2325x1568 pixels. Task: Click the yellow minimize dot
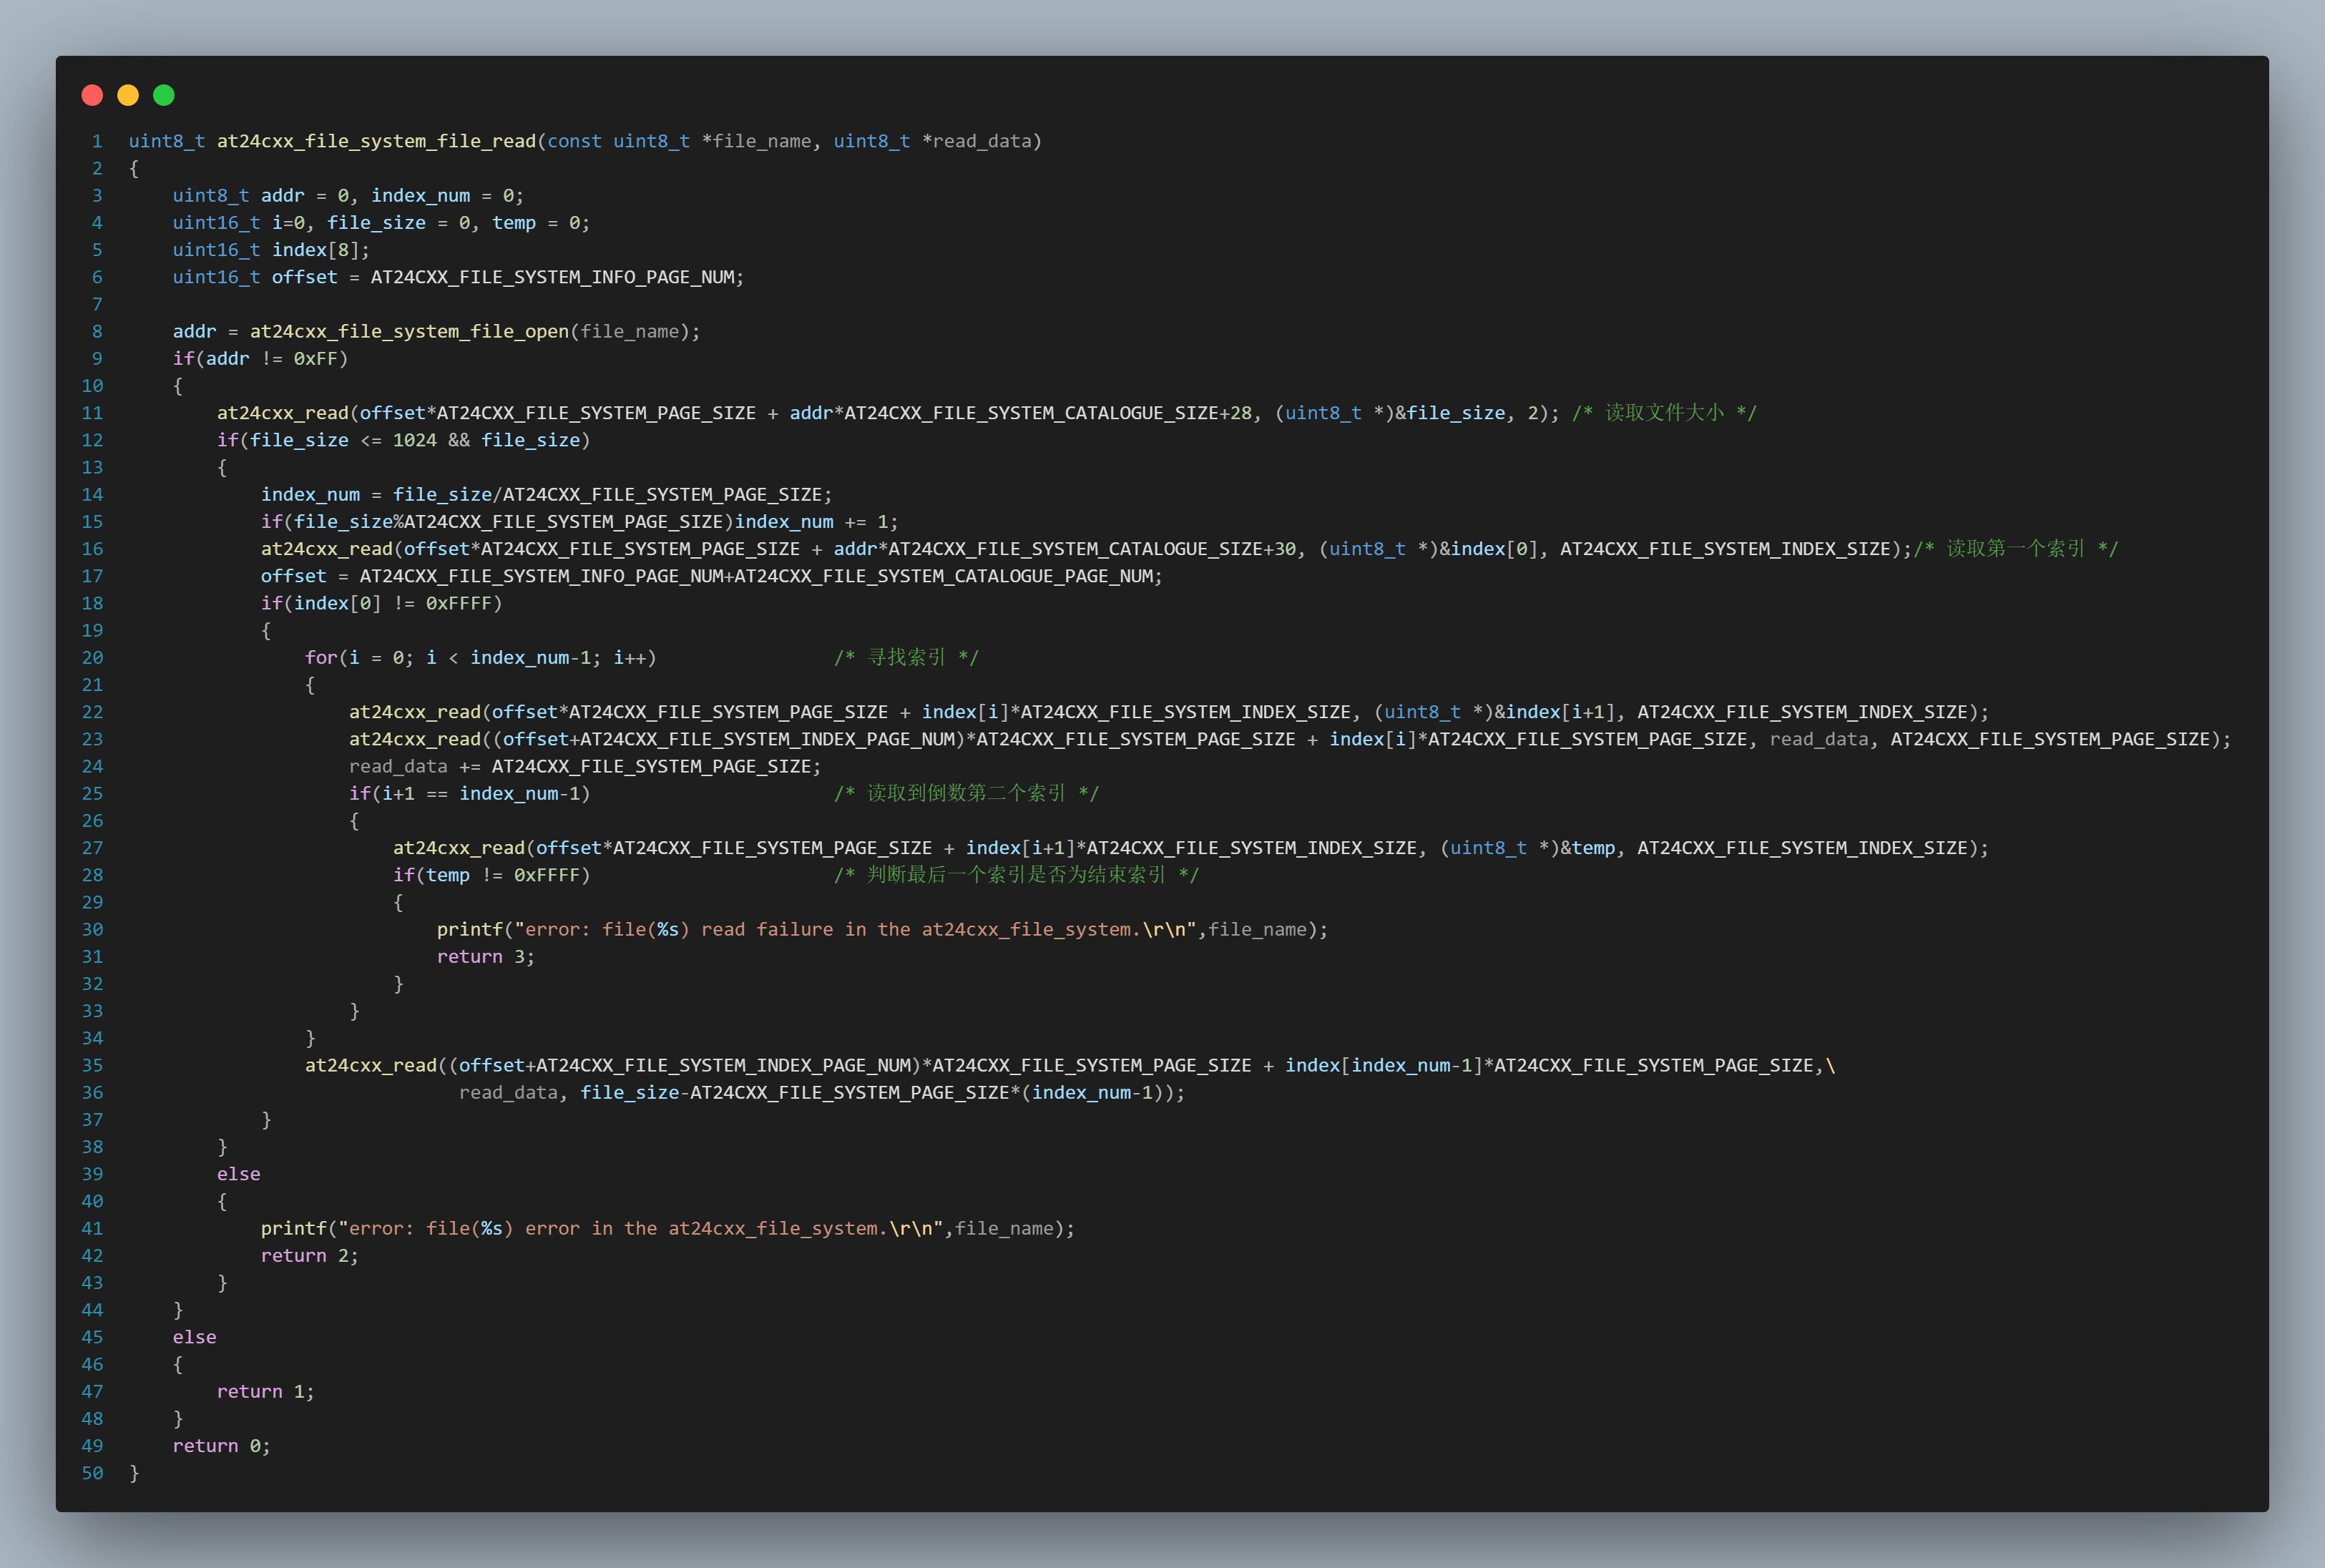click(x=128, y=95)
